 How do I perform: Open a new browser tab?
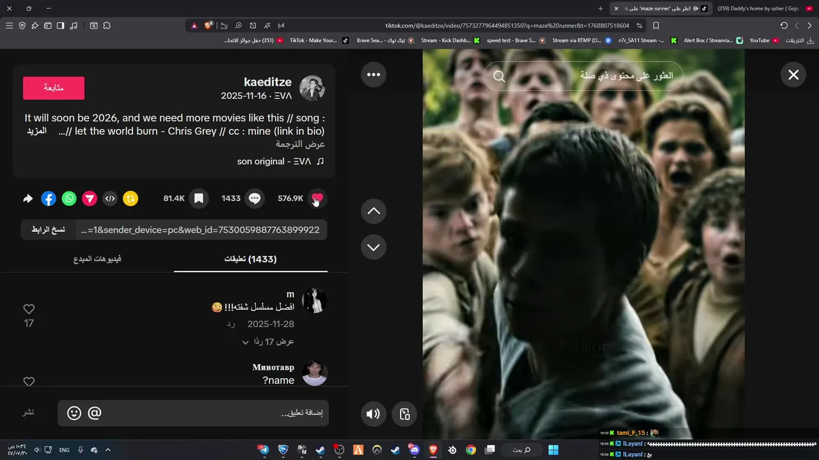coord(600,8)
